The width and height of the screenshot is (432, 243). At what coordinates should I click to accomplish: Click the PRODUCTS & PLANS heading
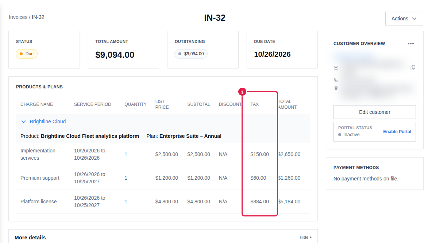coord(39,87)
